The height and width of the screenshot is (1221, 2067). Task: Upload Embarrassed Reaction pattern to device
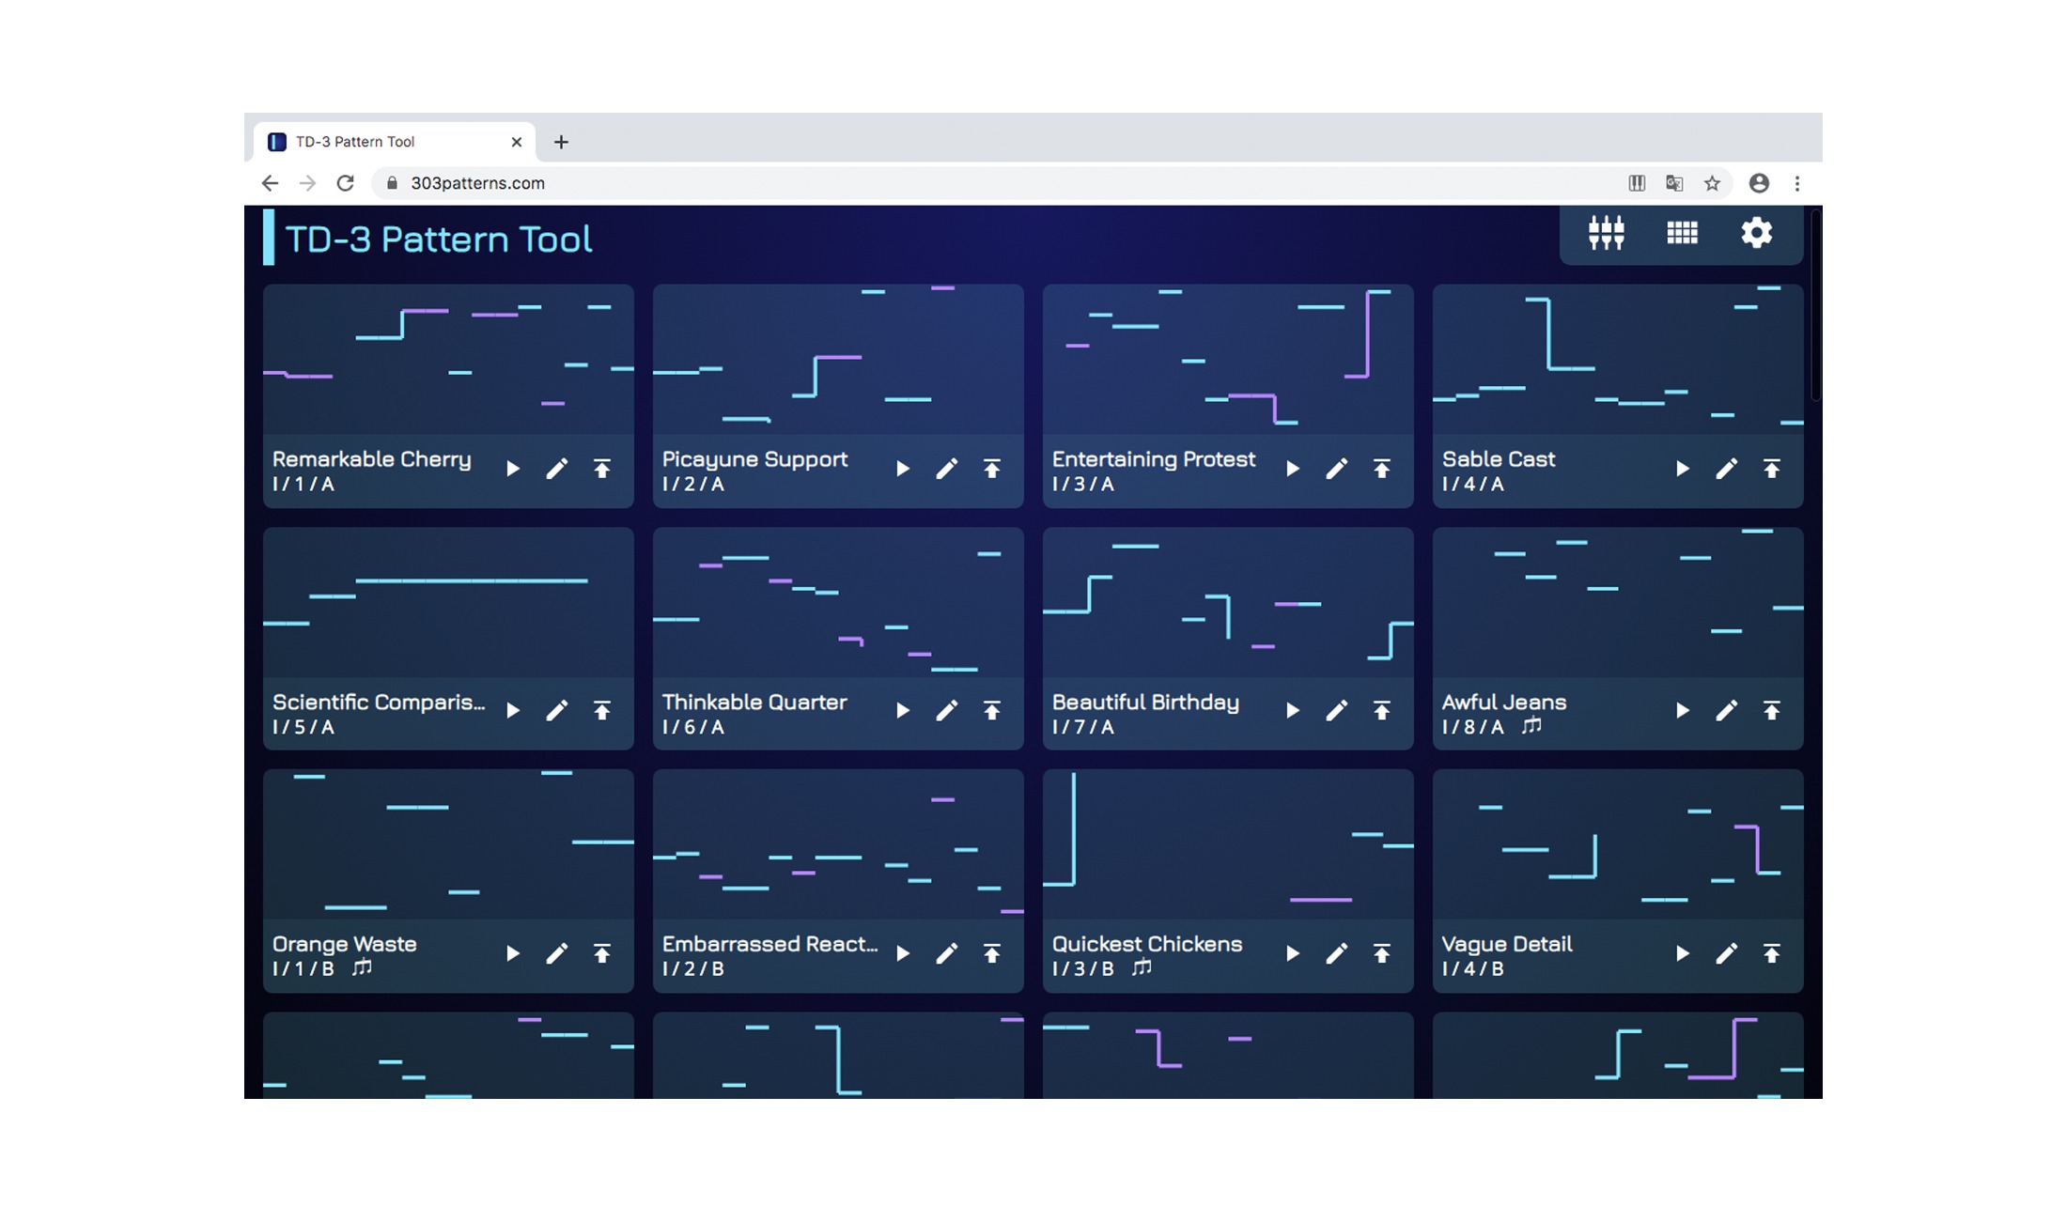pos(991,953)
